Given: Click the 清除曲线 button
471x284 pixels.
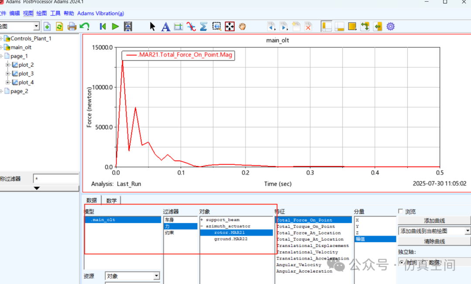Looking at the screenshot, I should pyautogui.click(x=434, y=241).
